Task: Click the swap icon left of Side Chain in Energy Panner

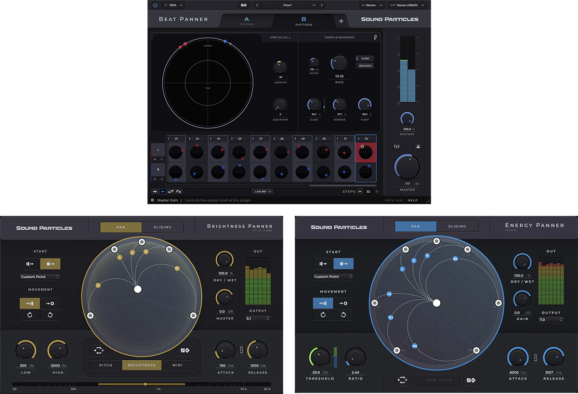Action: [402, 380]
